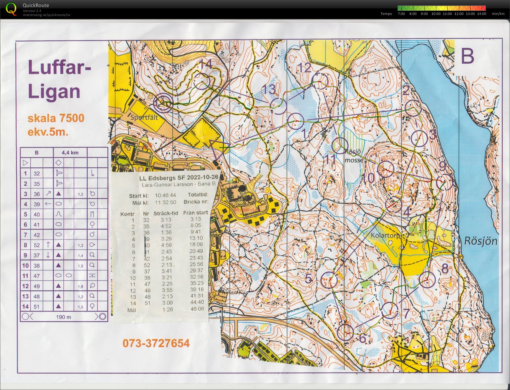Image resolution: width=510 pixels, height=390 pixels.
Task: Click the control circle for control 8
Action: point(427,279)
